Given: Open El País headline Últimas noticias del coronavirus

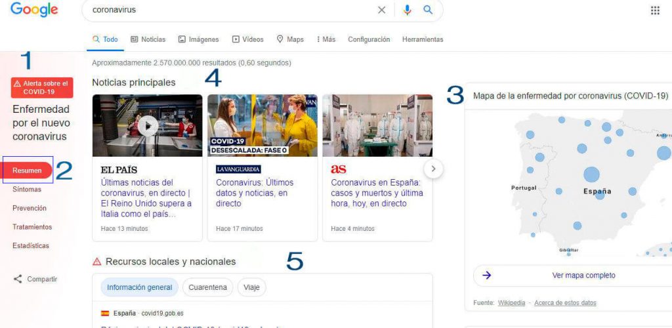Looking at the screenshot, I should pos(146,198).
